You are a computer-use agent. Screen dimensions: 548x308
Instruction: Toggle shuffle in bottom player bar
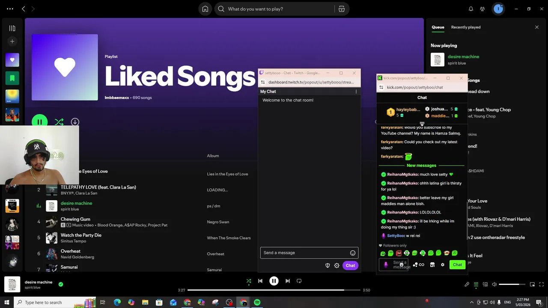tap(249, 281)
